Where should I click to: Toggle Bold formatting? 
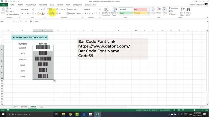coord(22,13)
